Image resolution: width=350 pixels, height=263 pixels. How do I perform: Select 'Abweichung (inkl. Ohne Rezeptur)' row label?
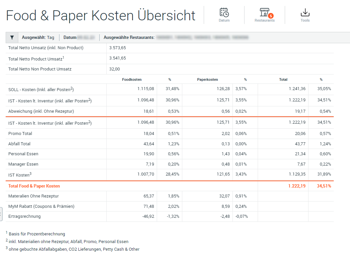pos(41,111)
